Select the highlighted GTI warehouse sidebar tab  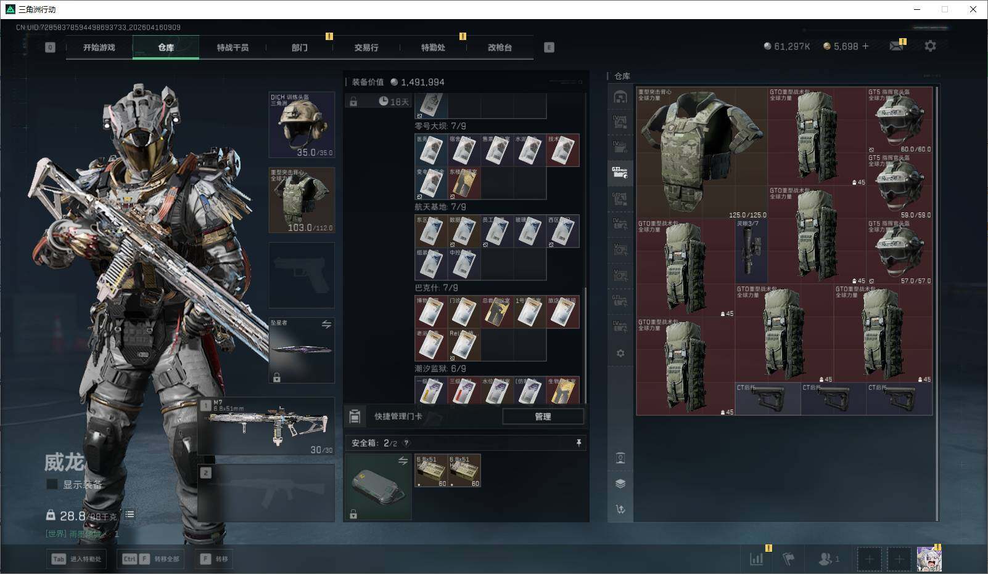(x=620, y=173)
